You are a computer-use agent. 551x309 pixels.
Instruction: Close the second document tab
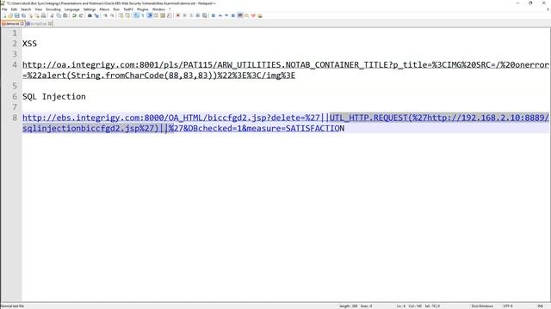pos(50,24)
